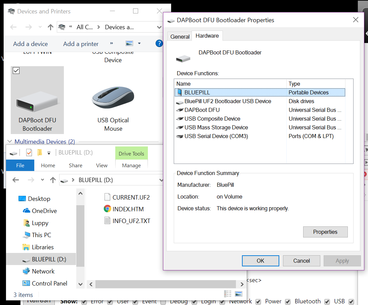Switch to General tab in Properties dialog
The image size is (368, 305).
[180, 37]
